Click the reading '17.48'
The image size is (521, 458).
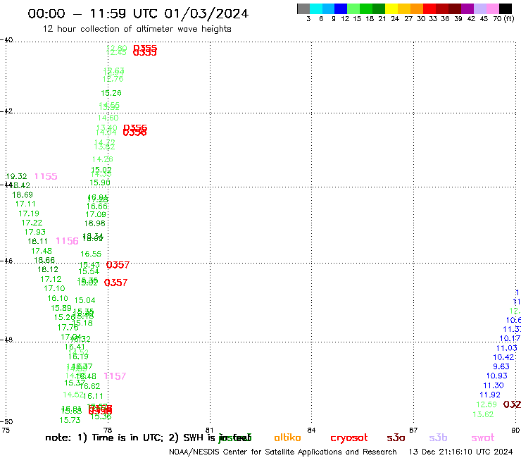[x=42, y=251]
